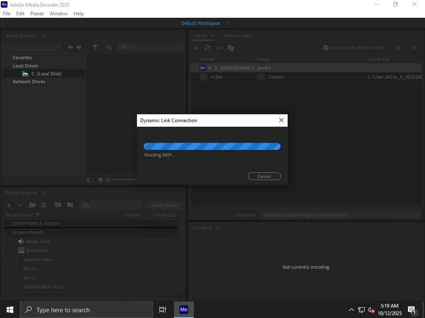Delete preset with minus icon

click(x=20, y=205)
